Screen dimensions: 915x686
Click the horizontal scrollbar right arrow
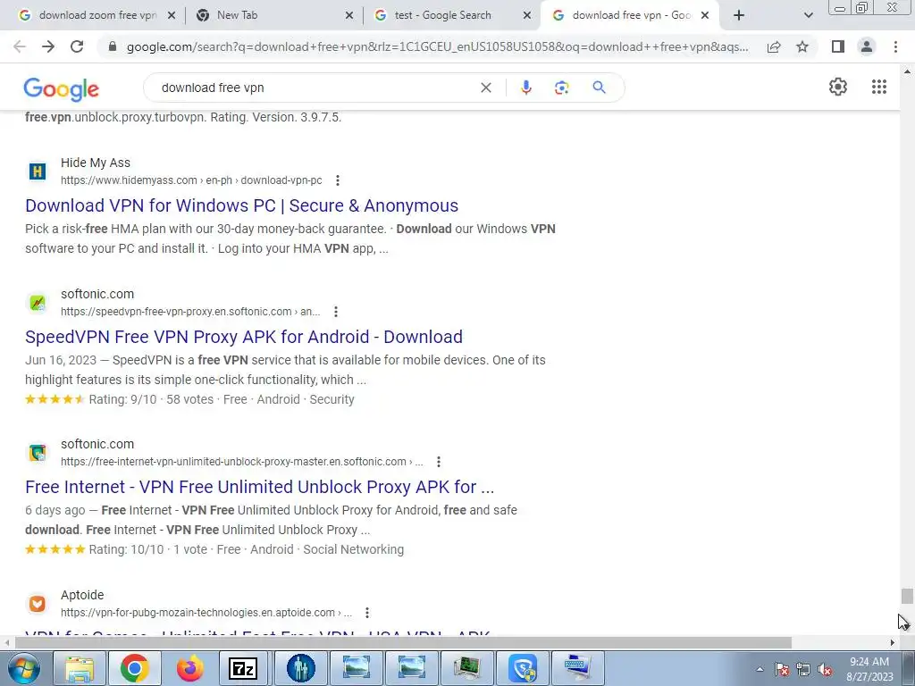[x=892, y=642]
